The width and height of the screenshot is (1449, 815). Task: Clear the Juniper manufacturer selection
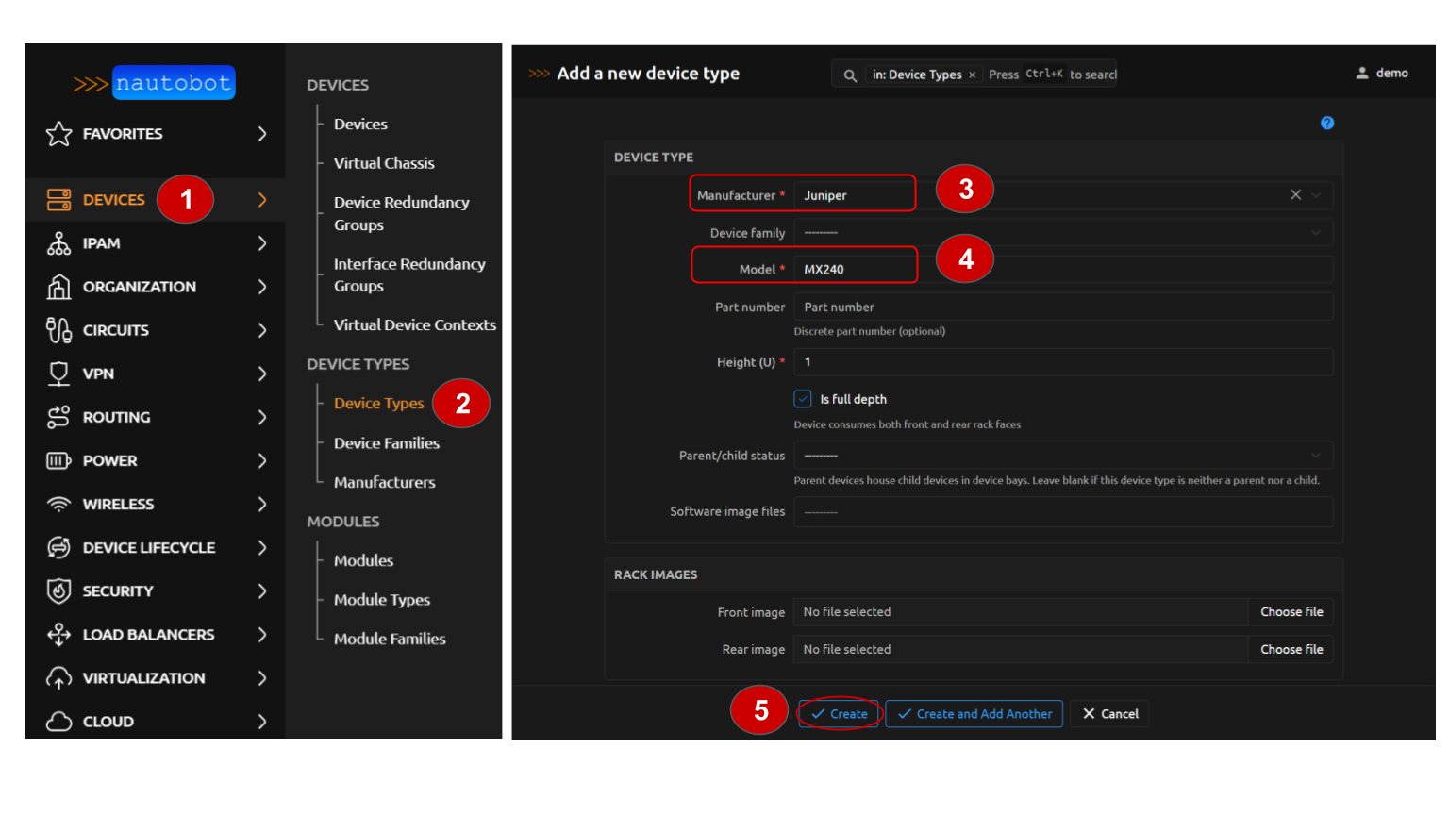pyautogui.click(x=1295, y=195)
